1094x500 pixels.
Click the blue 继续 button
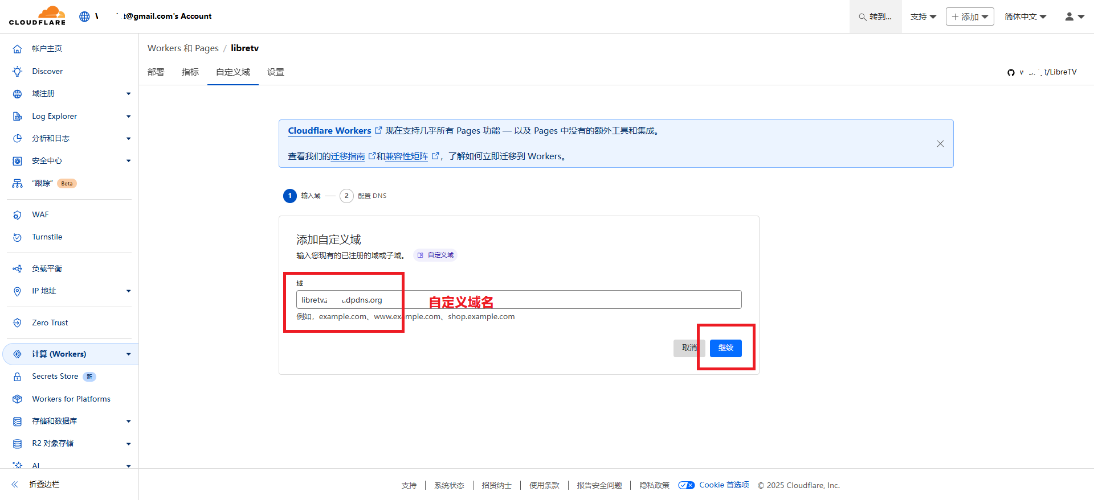point(725,348)
